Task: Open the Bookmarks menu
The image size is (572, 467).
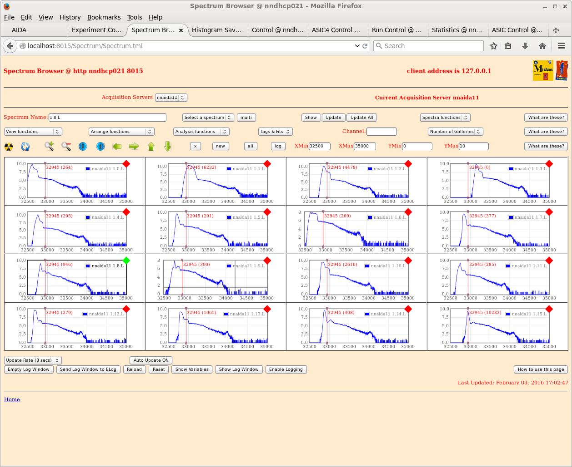Action: 104,17
